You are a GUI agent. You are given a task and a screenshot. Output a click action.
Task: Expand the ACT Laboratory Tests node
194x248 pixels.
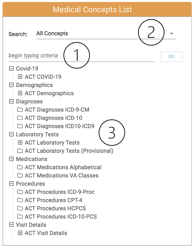click(20, 143)
